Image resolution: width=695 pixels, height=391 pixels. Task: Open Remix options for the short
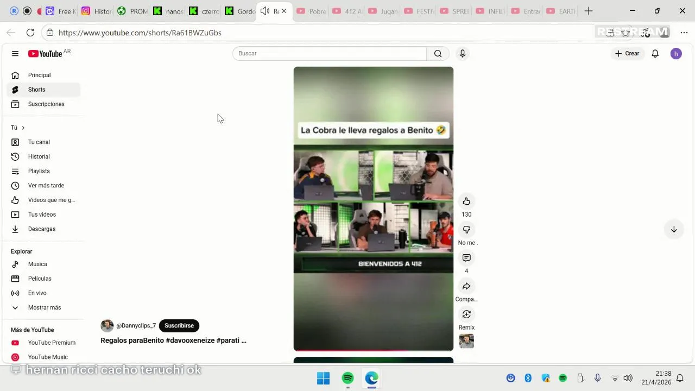click(x=466, y=314)
